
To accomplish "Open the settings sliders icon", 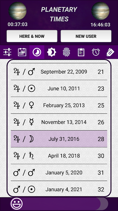I will [7, 52].
